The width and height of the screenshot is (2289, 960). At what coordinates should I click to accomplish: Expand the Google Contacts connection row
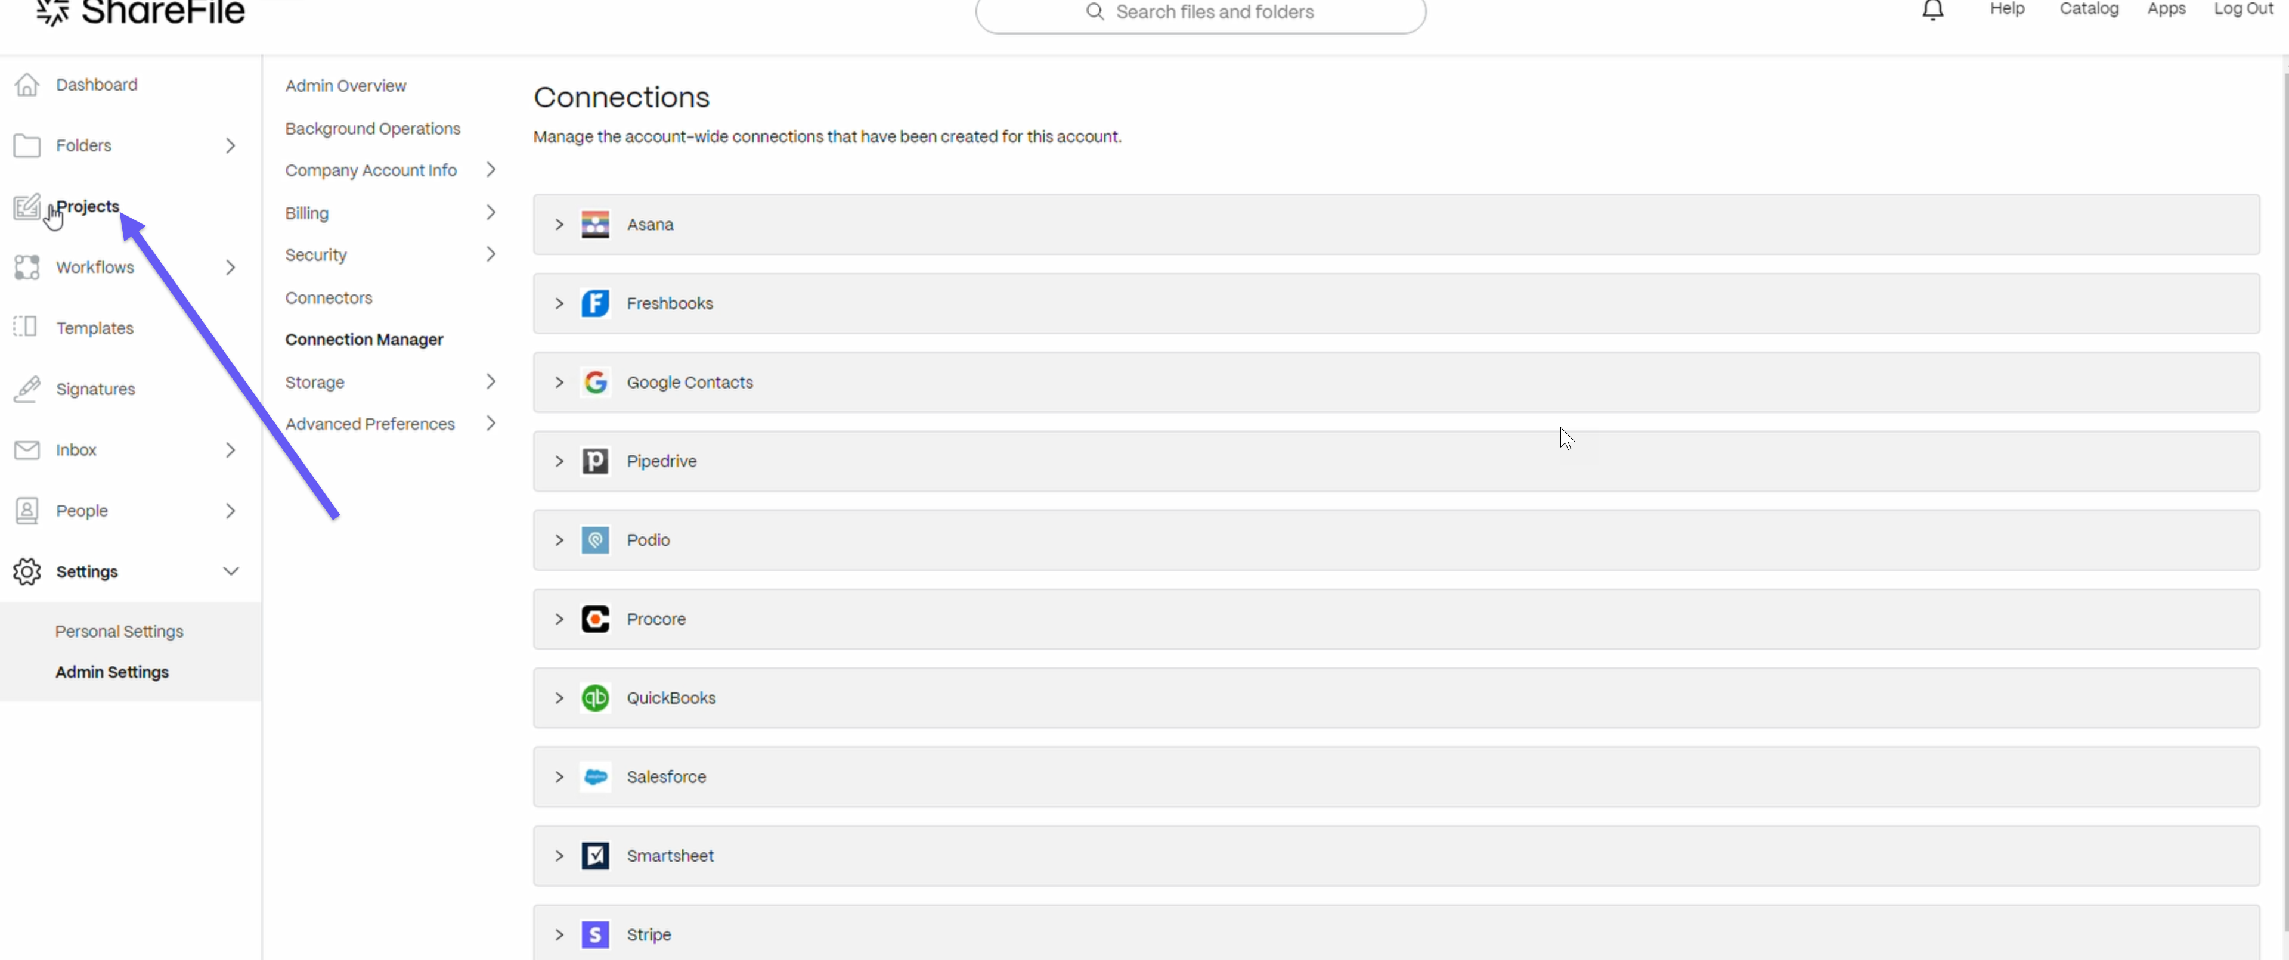tap(559, 383)
